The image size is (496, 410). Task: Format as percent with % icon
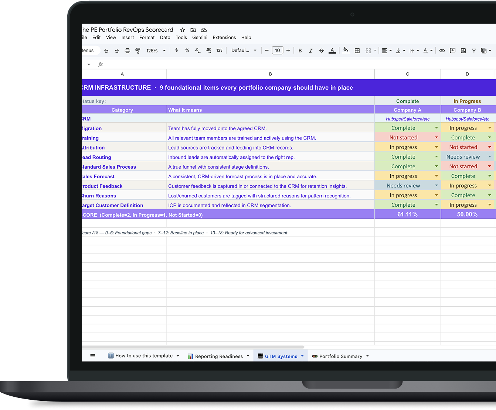pyautogui.click(x=187, y=50)
